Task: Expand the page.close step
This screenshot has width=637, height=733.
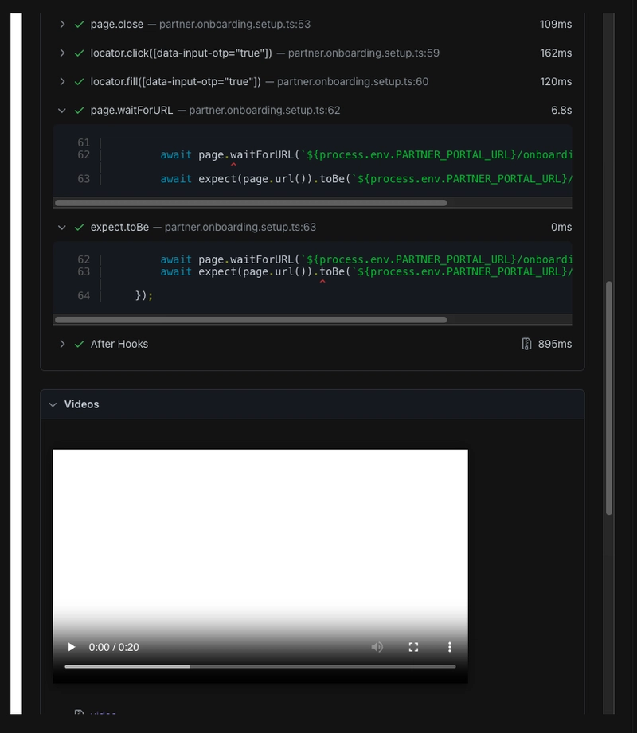Action: pos(62,25)
